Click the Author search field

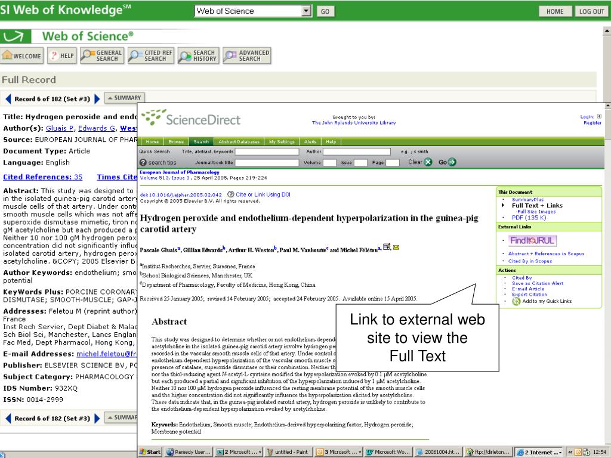tap(357, 151)
